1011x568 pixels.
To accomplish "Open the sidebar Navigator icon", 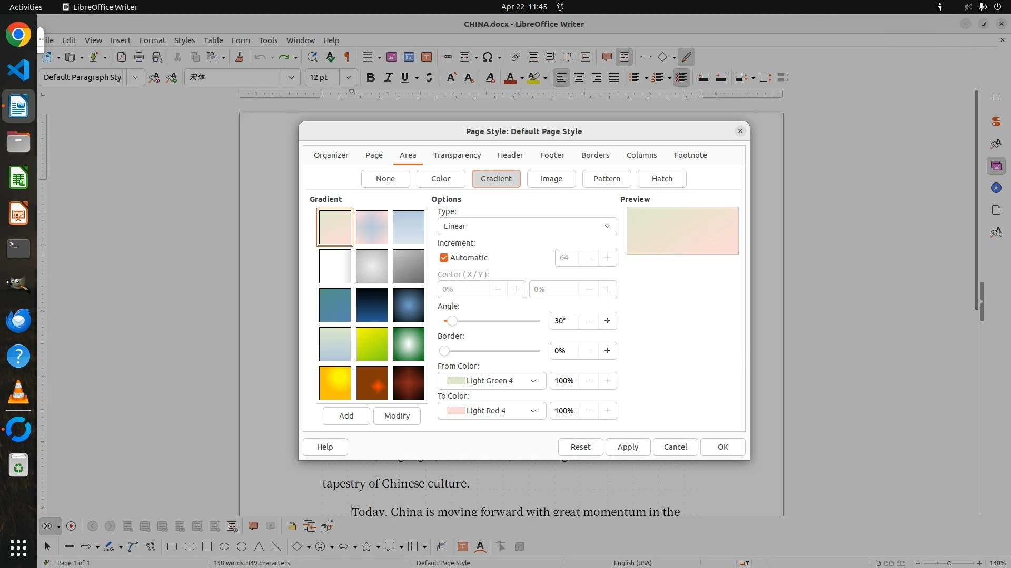I will coord(996,188).
